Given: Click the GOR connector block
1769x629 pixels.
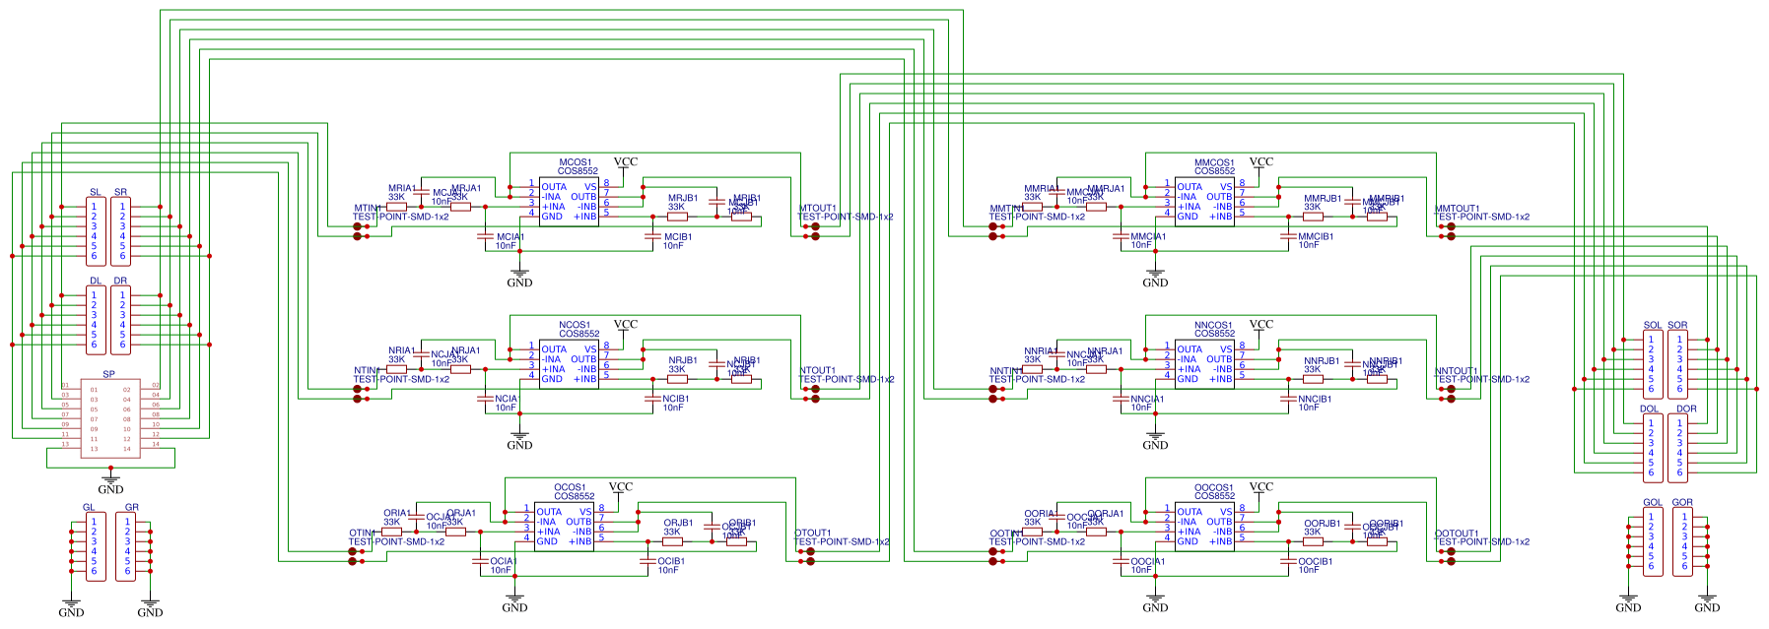Looking at the screenshot, I should click(x=1682, y=541).
